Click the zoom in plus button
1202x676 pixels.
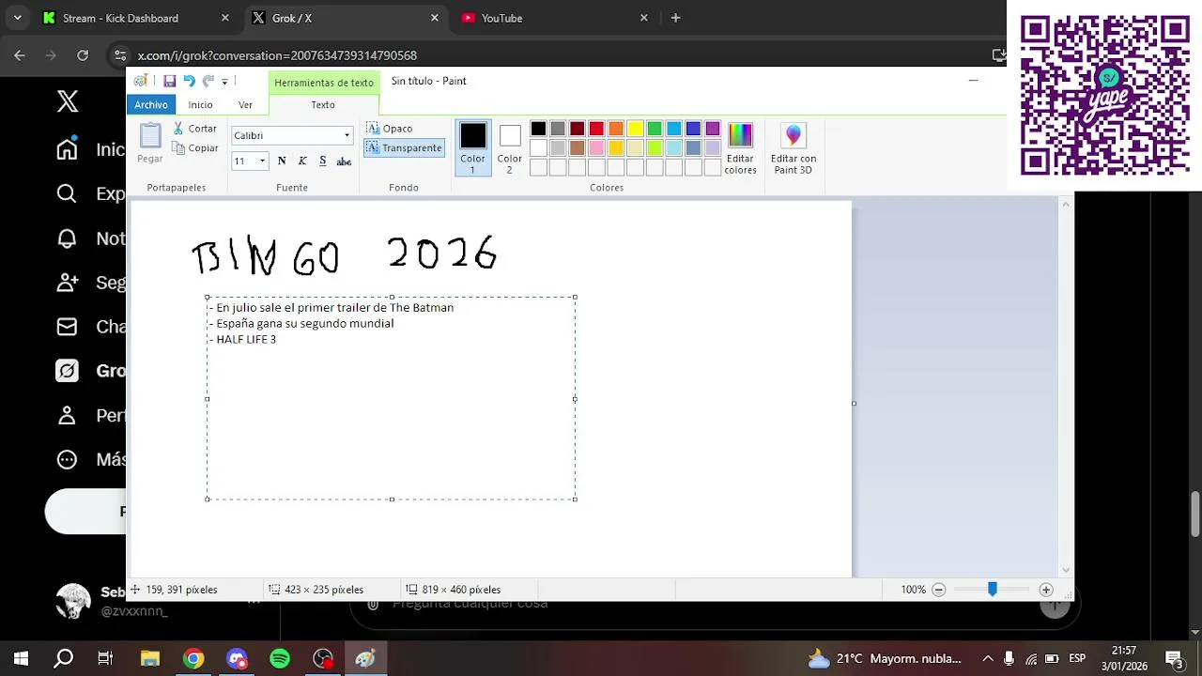pos(1045,590)
